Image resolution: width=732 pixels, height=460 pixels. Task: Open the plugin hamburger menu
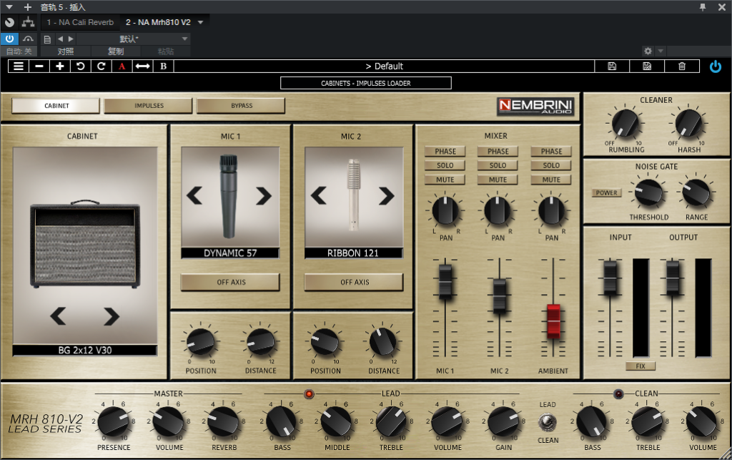[18, 67]
